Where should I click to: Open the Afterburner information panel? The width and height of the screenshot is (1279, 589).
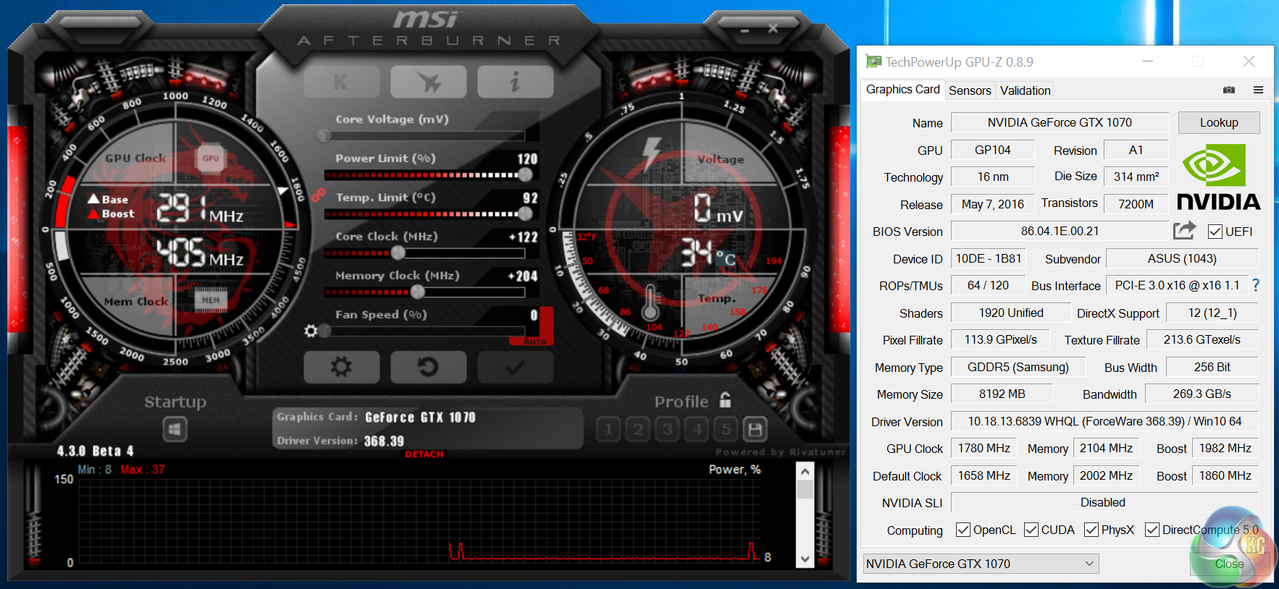coord(516,82)
